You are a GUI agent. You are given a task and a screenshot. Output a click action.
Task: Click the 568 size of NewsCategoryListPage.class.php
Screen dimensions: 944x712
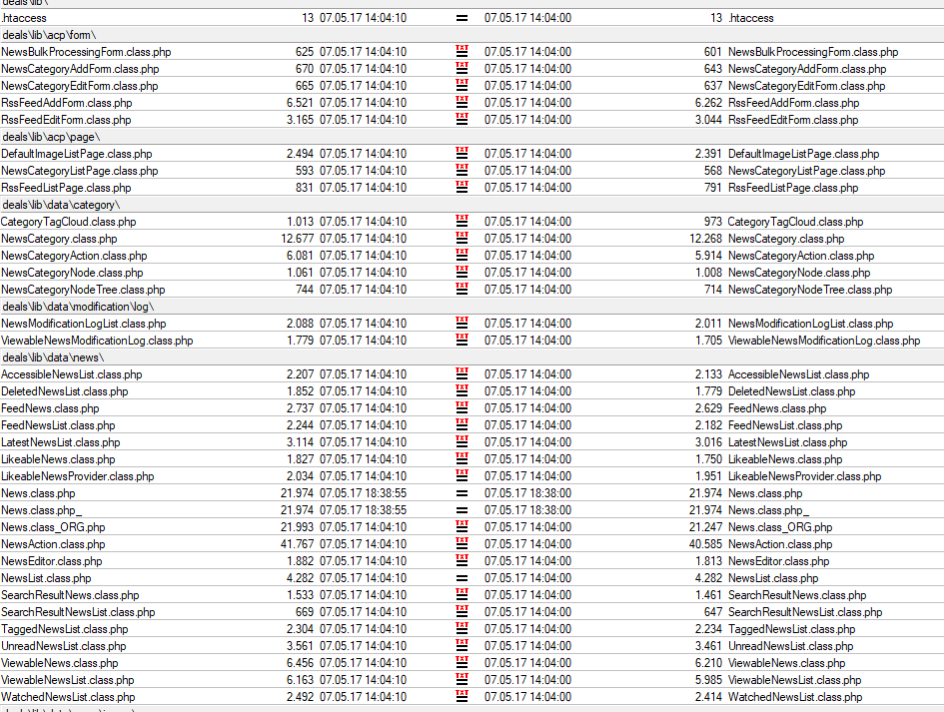click(713, 171)
